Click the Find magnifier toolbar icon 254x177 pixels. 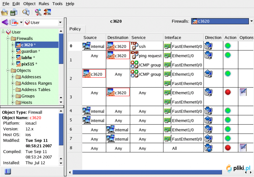click(26, 12)
